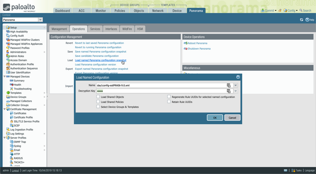The image size is (316, 174).
Task: Click Reboot Panorama icon
Action: (185, 43)
